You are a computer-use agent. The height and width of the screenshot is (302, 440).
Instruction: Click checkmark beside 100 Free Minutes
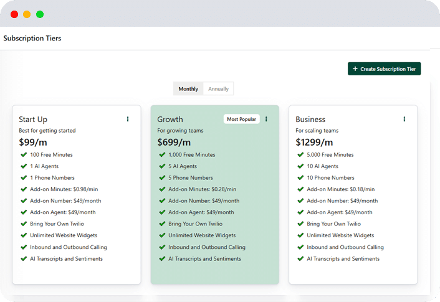[23, 154]
